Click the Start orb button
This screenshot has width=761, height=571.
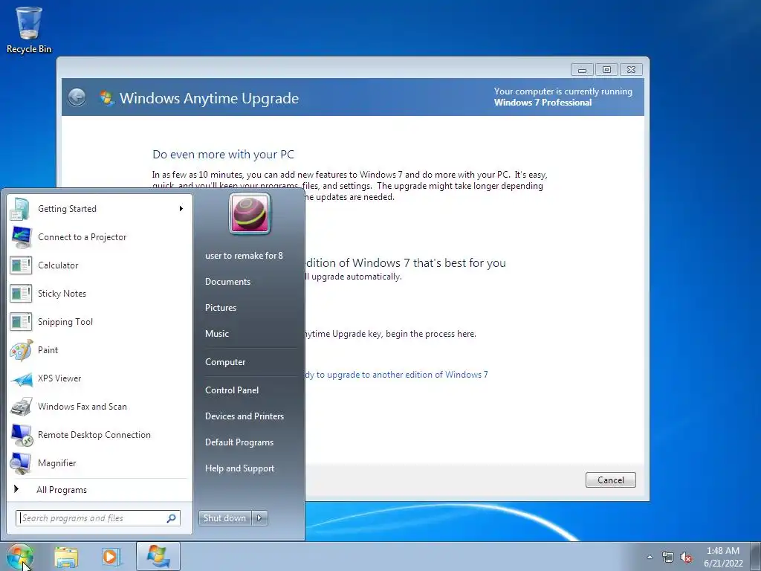[x=19, y=556]
